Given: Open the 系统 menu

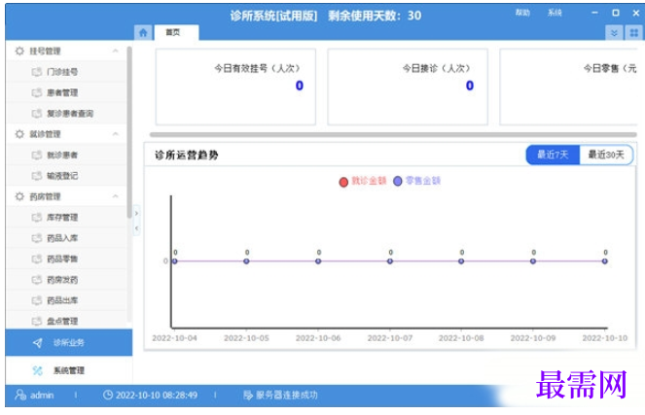Looking at the screenshot, I should click(555, 14).
